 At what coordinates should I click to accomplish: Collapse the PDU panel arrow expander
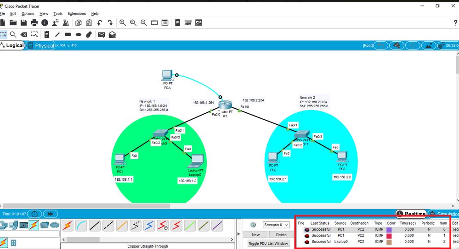[x=238, y=234]
